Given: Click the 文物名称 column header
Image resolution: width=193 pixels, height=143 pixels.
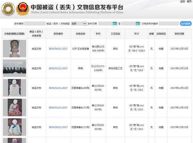Looking at the screenshot, I should coord(81,34).
